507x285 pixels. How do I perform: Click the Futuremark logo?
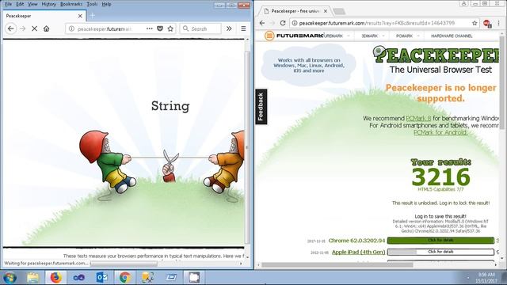[x=294, y=36]
